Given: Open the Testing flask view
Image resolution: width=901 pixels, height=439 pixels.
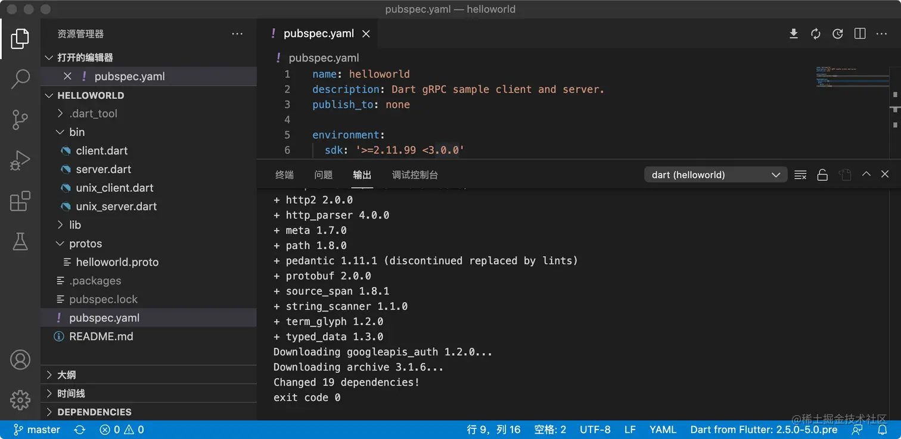Looking at the screenshot, I should (x=20, y=241).
